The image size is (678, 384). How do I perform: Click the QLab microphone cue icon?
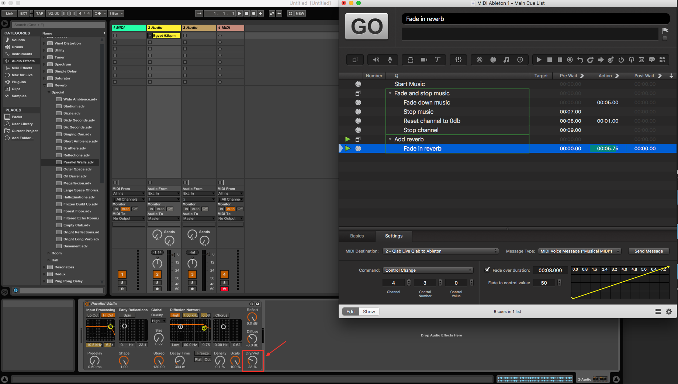point(390,60)
